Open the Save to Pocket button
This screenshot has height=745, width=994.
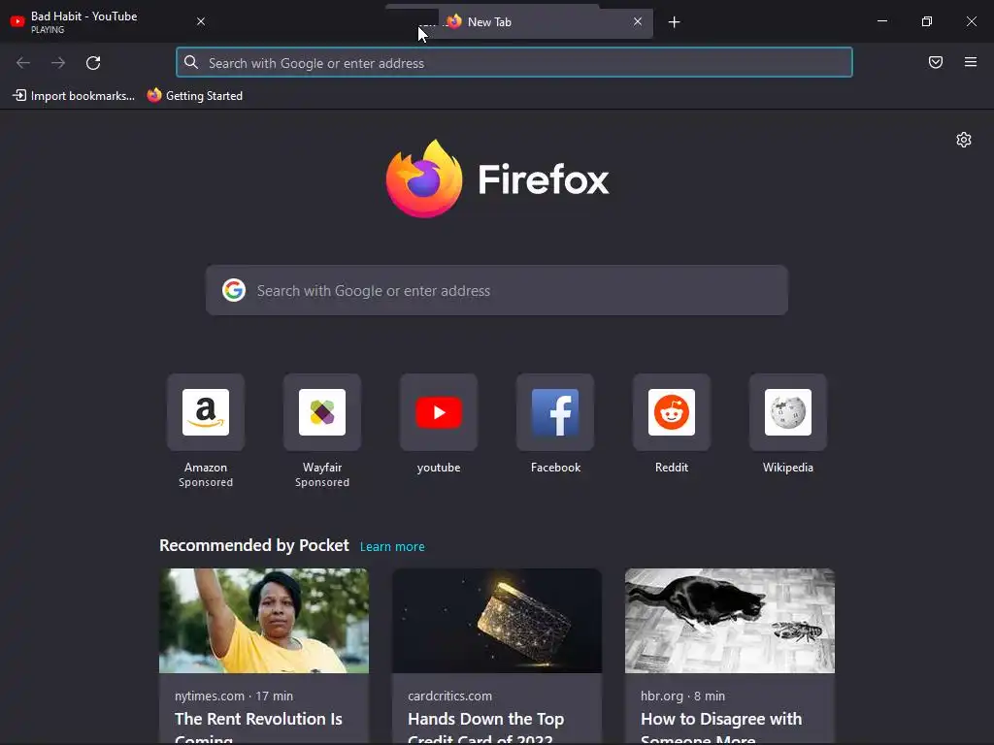point(936,62)
